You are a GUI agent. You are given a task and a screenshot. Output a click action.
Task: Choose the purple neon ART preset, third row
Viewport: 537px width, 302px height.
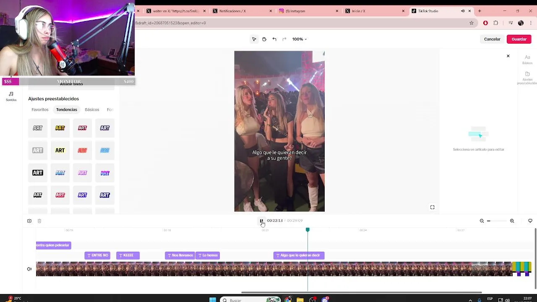pos(105,172)
